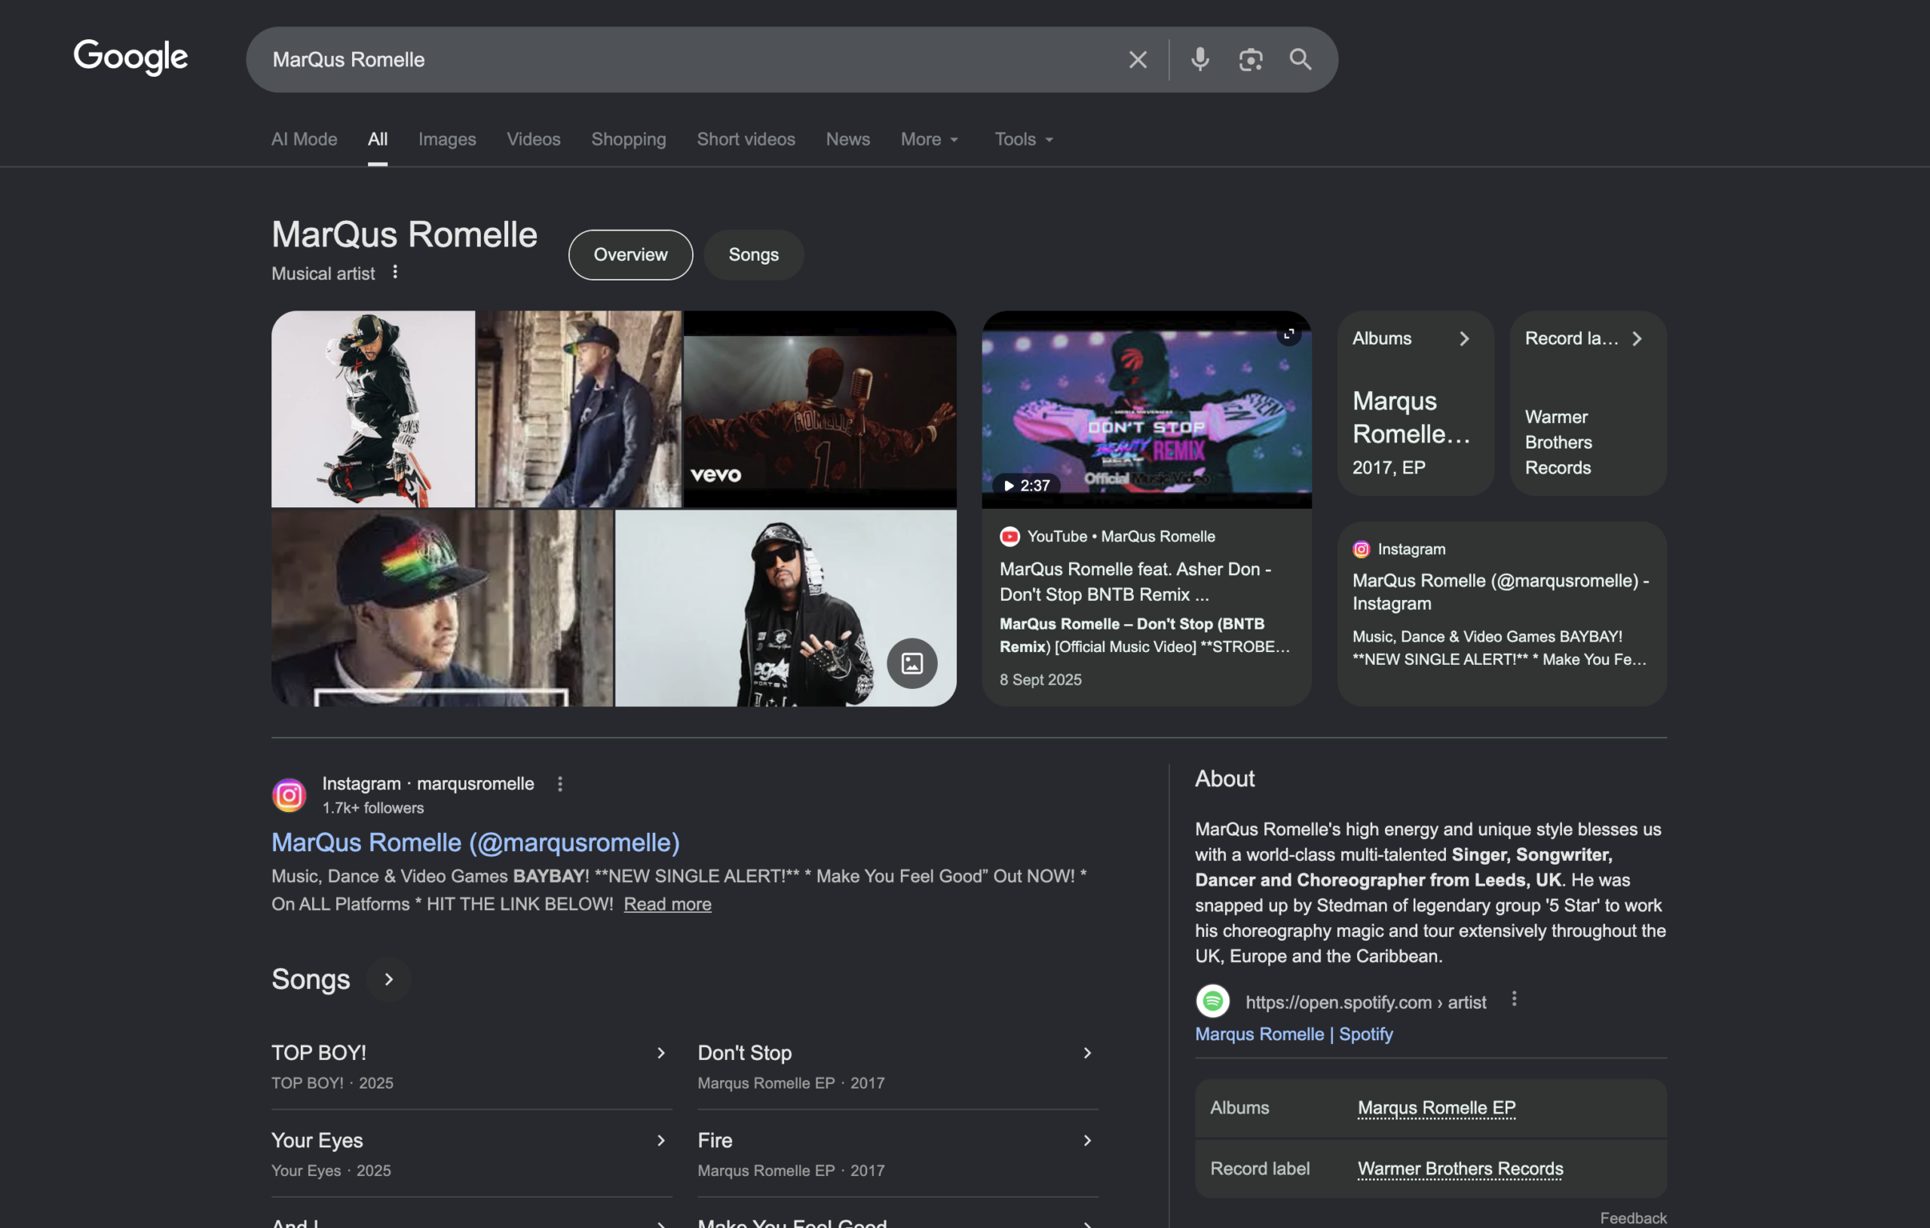The image size is (1930, 1228).
Task: Open the white-background dancer photo
Action: click(x=373, y=409)
